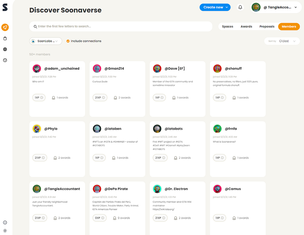Open the Sort by Oldest dropdown
The width and height of the screenshot is (304, 235).
point(282,41)
